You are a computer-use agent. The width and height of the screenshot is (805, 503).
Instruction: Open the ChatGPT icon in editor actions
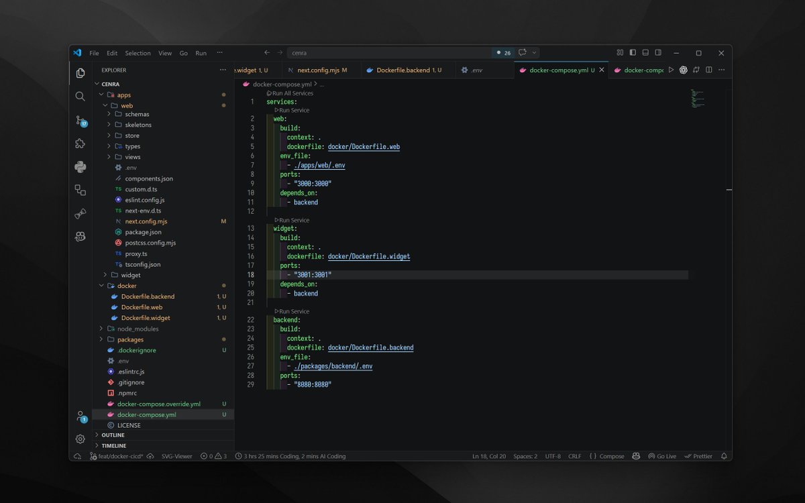pyautogui.click(x=684, y=70)
